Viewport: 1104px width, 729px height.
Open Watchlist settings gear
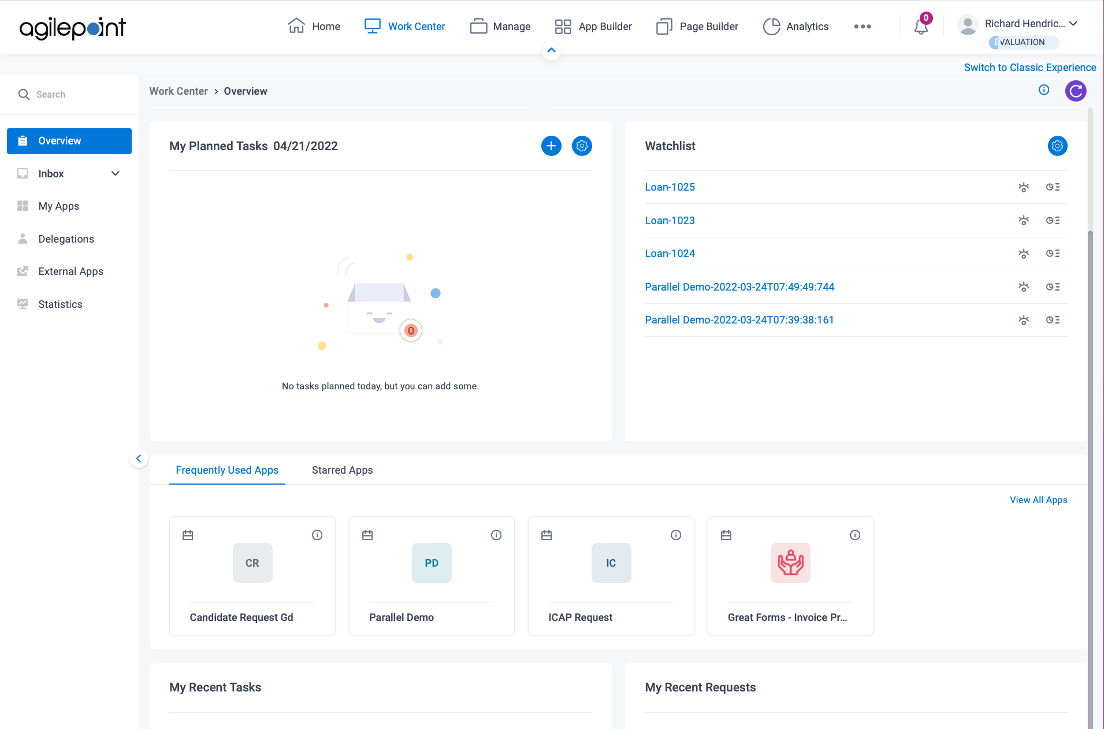(1057, 146)
